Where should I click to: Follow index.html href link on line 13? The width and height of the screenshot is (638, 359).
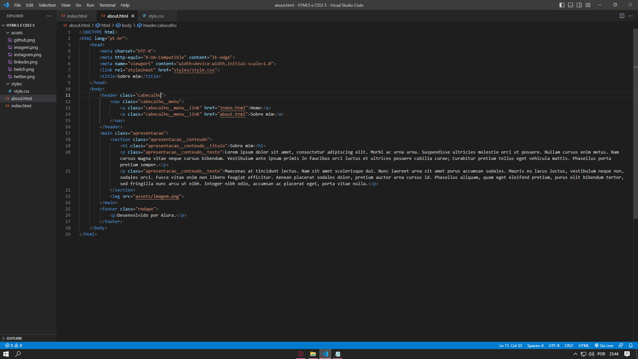click(233, 108)
